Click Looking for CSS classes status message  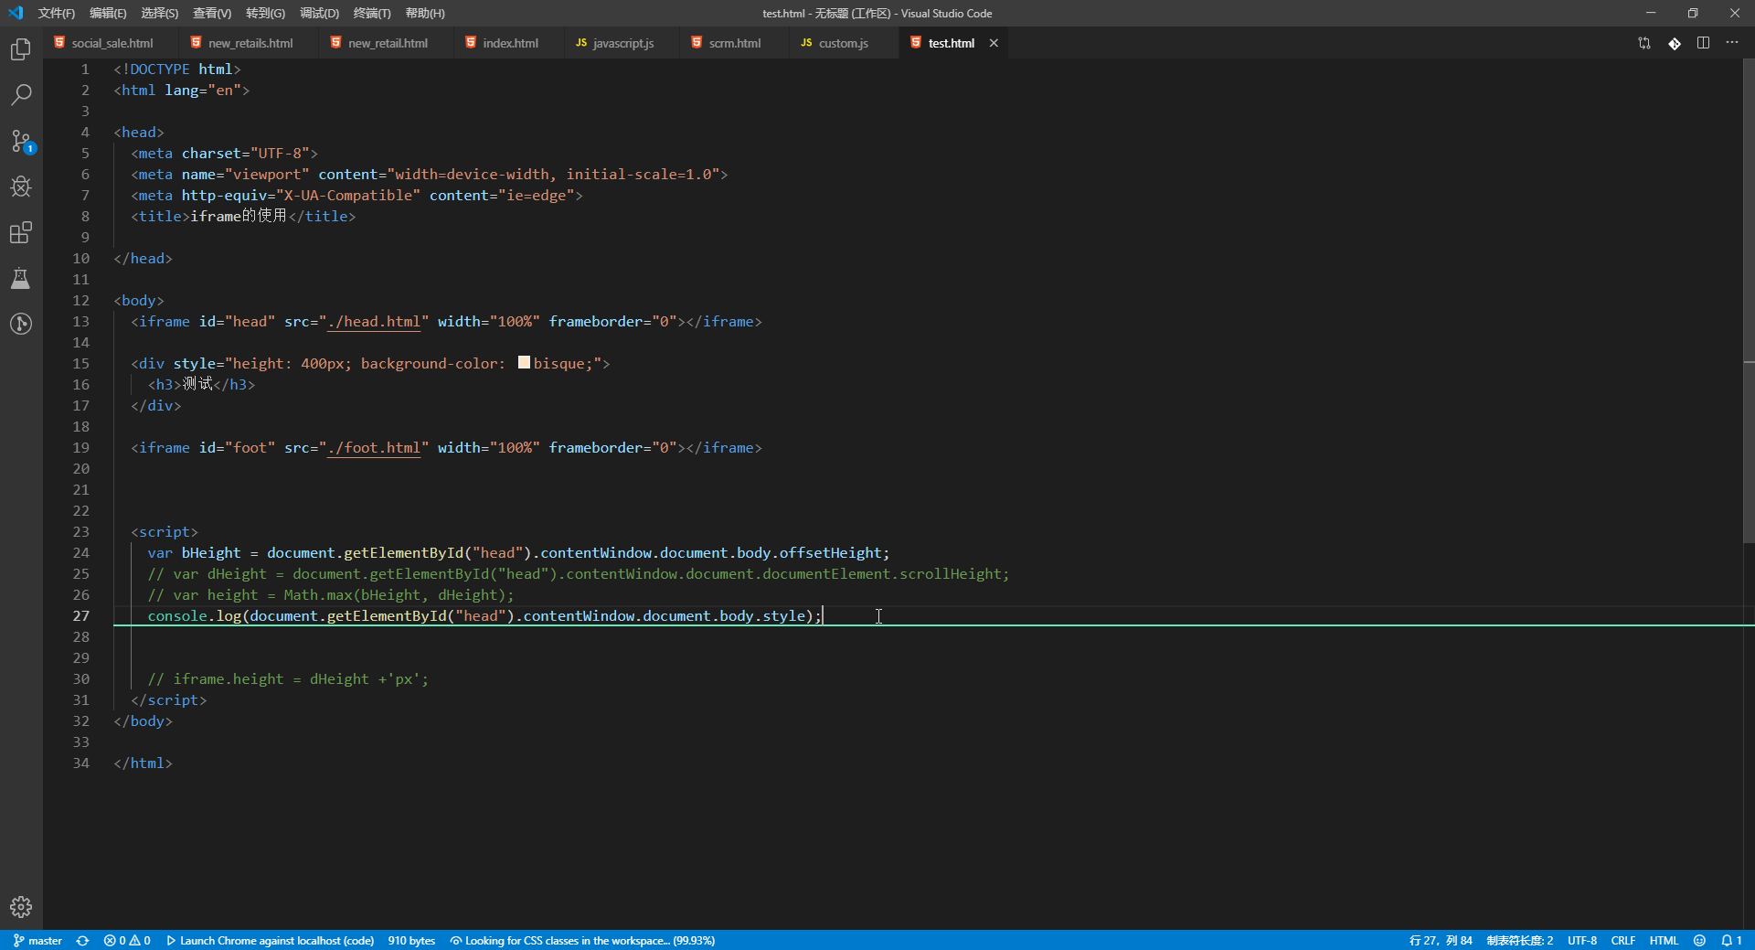click(x=582, y=940)
